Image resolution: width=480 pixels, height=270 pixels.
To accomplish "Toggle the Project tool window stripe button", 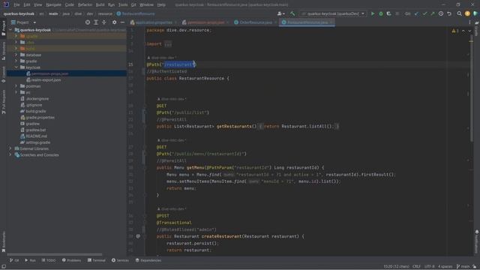I will point(3,28).
